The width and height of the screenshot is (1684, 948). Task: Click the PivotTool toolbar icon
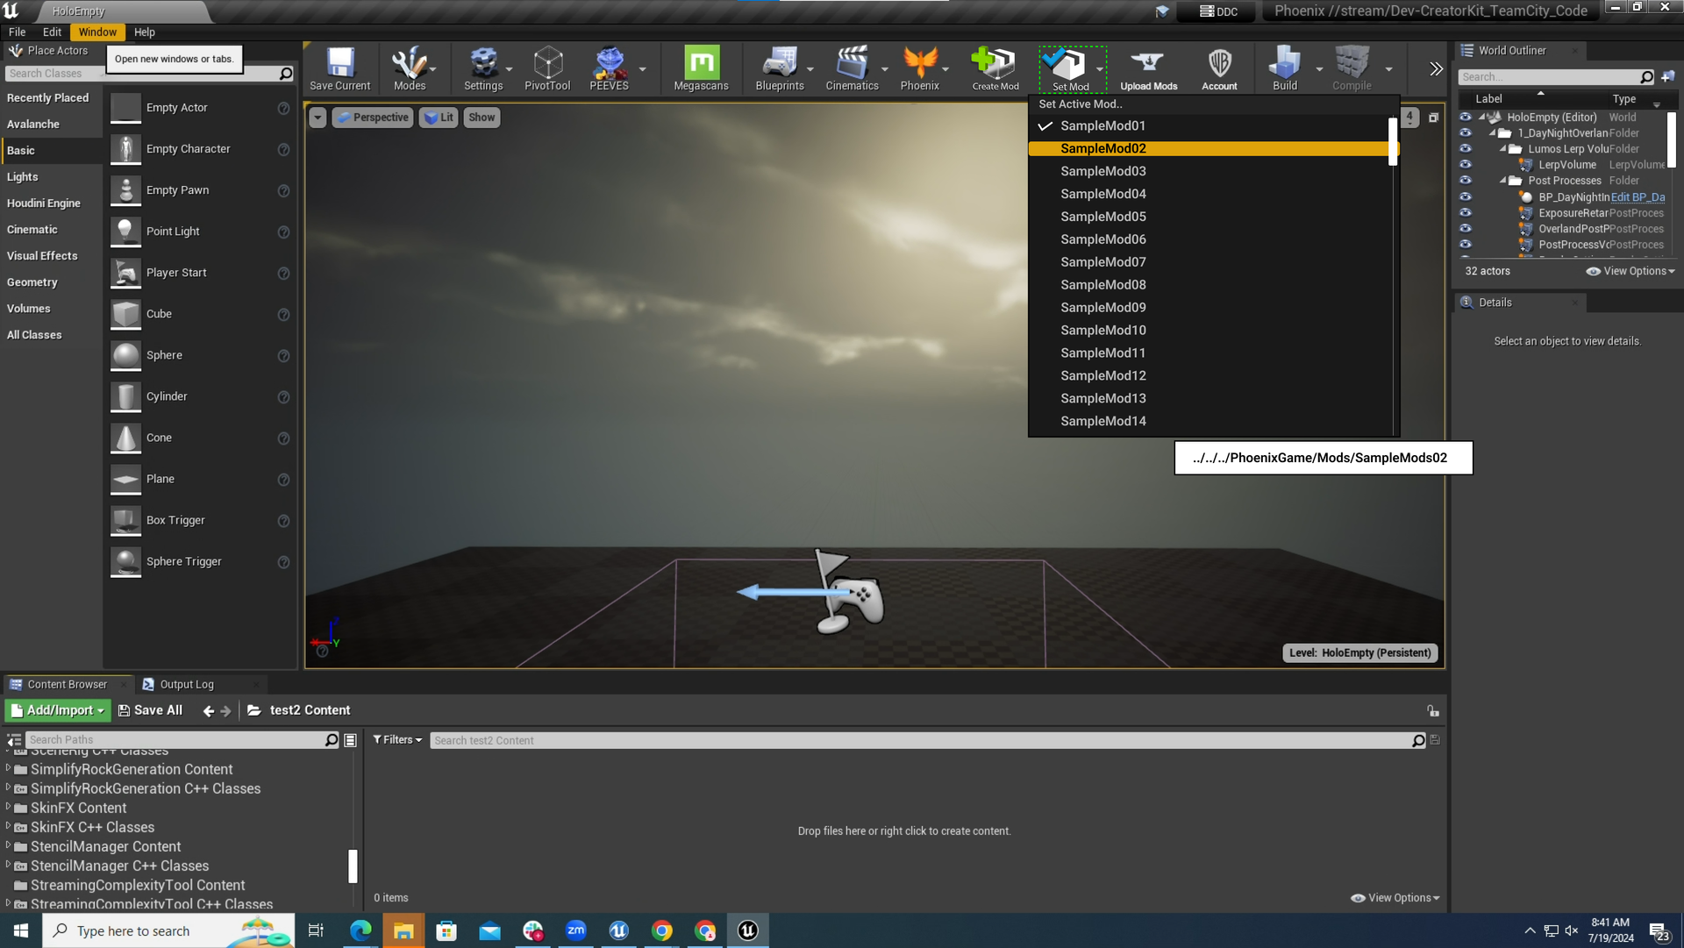point(547,68)
